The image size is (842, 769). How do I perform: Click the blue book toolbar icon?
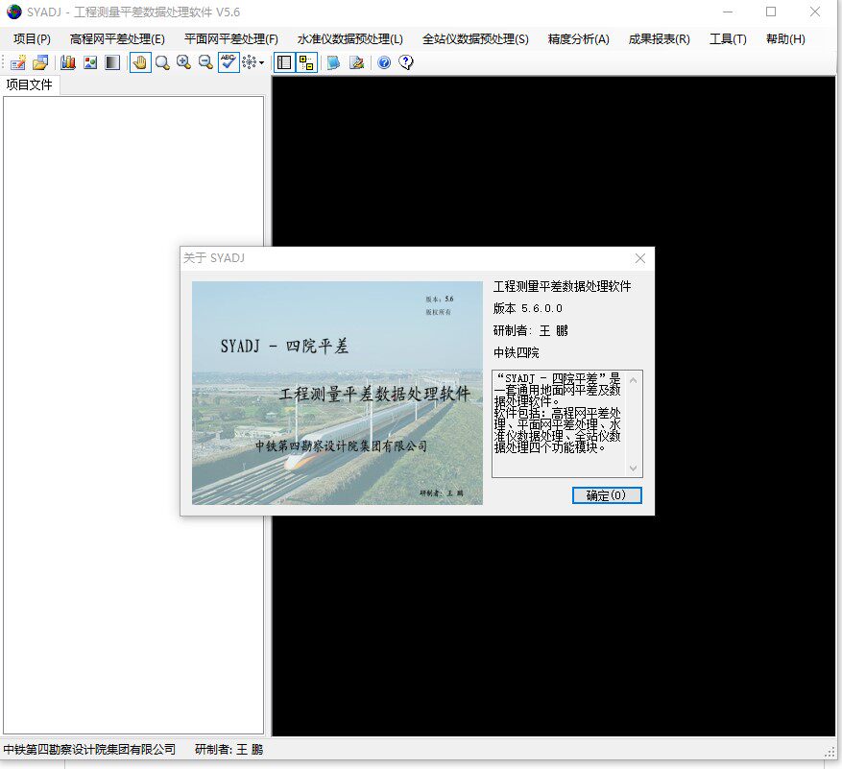tap(333, 62)
